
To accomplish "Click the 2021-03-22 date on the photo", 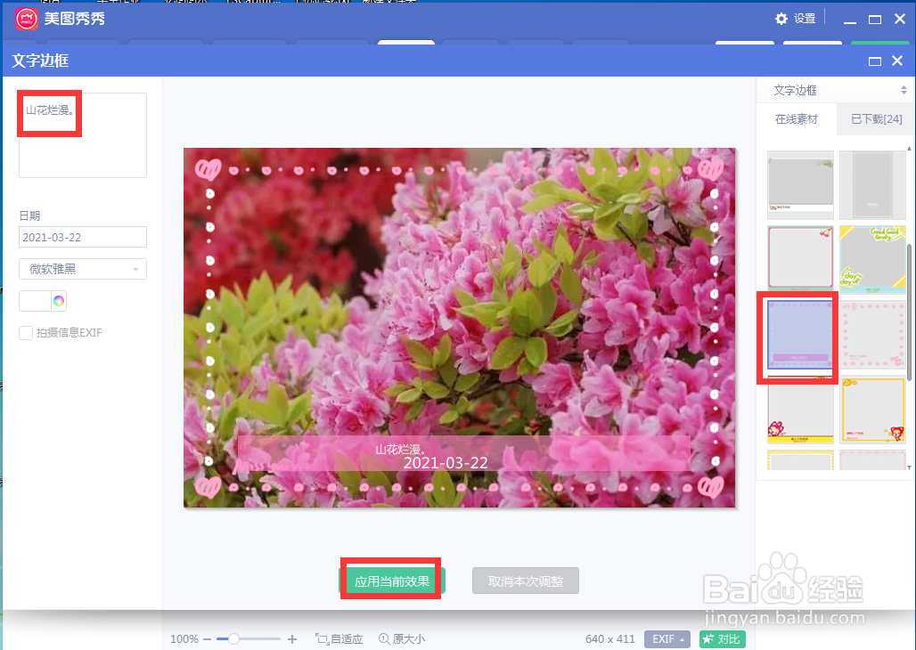I will click(446, 463).
